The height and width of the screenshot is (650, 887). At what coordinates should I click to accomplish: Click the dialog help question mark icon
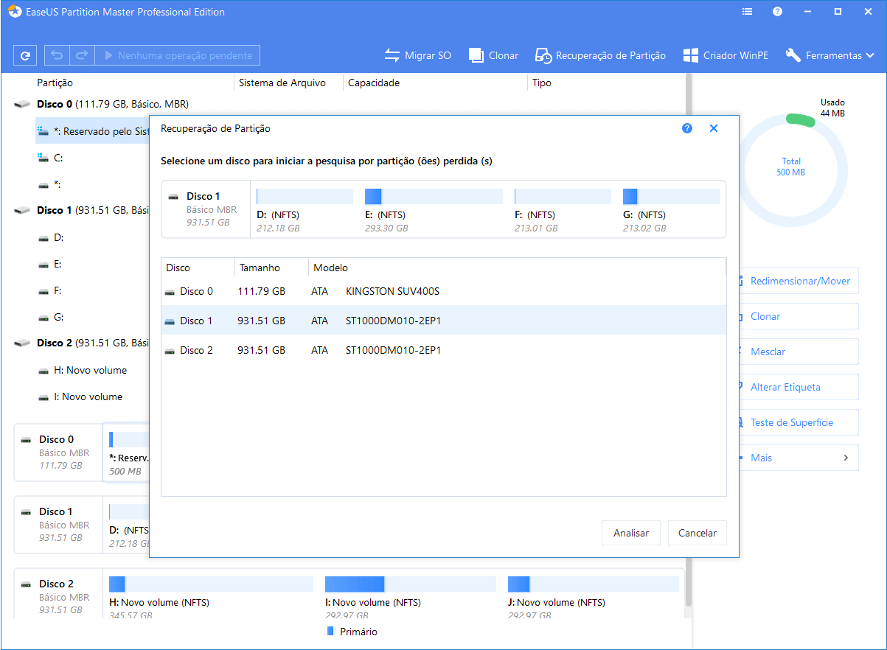tap(687, 128)
